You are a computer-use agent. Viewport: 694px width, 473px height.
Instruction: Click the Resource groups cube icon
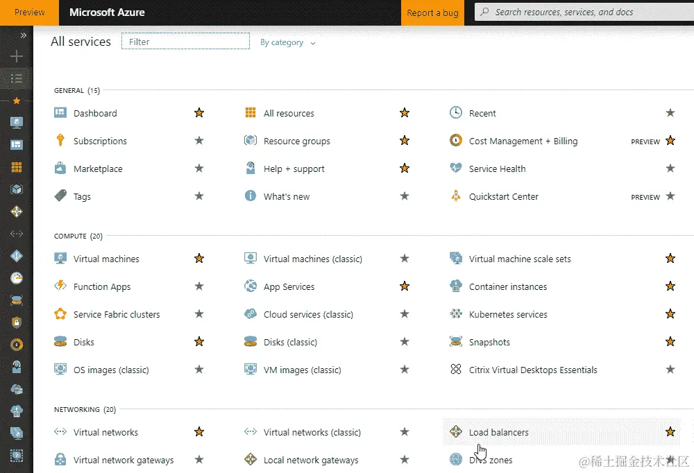(251, 140)
